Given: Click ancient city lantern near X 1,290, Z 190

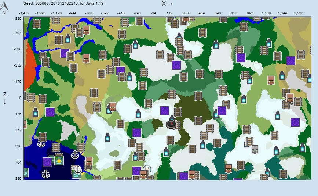Looking at the screenshot, I should click(x=278, y=115).
